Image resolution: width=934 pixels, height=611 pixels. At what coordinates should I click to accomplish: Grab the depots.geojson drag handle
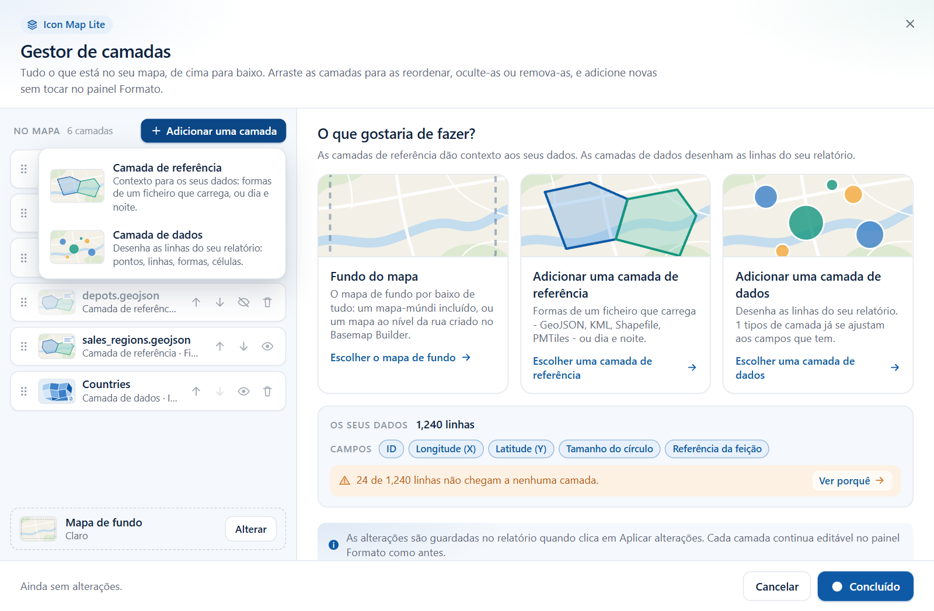[24, 302]
